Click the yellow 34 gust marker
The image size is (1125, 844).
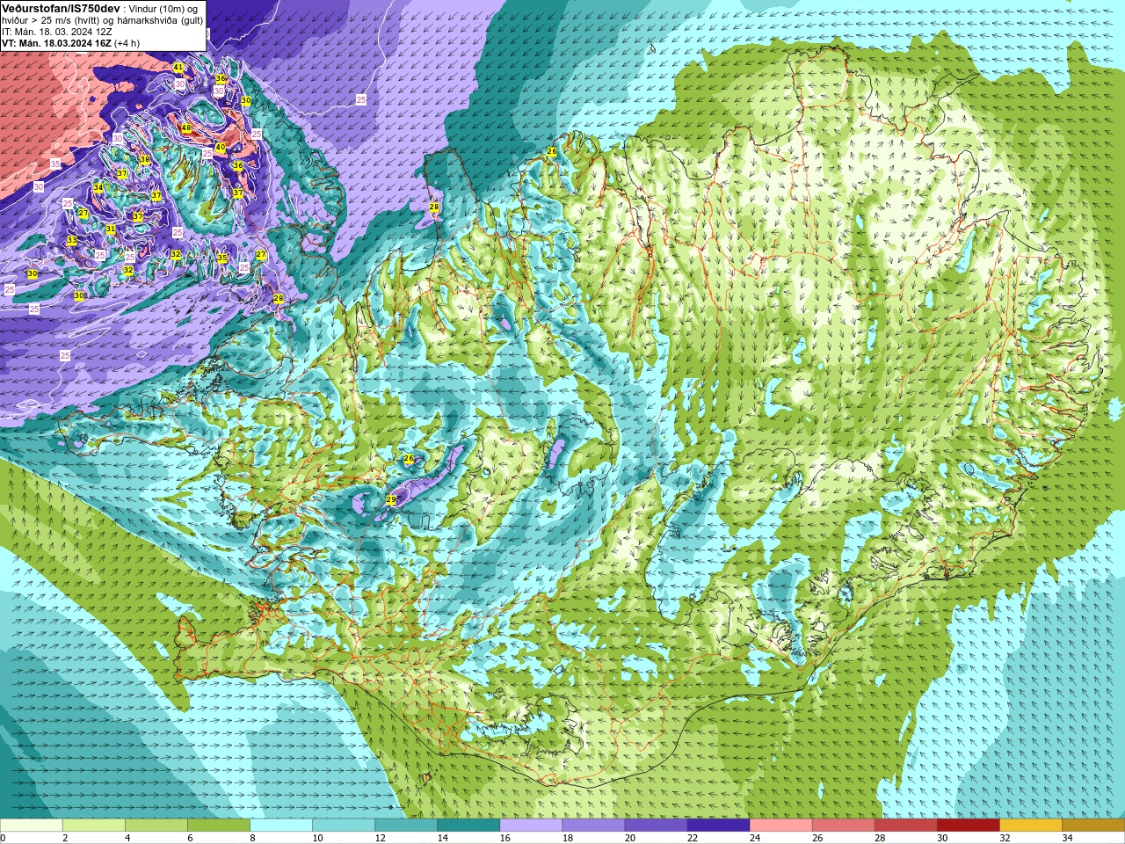tap(98, 187)
